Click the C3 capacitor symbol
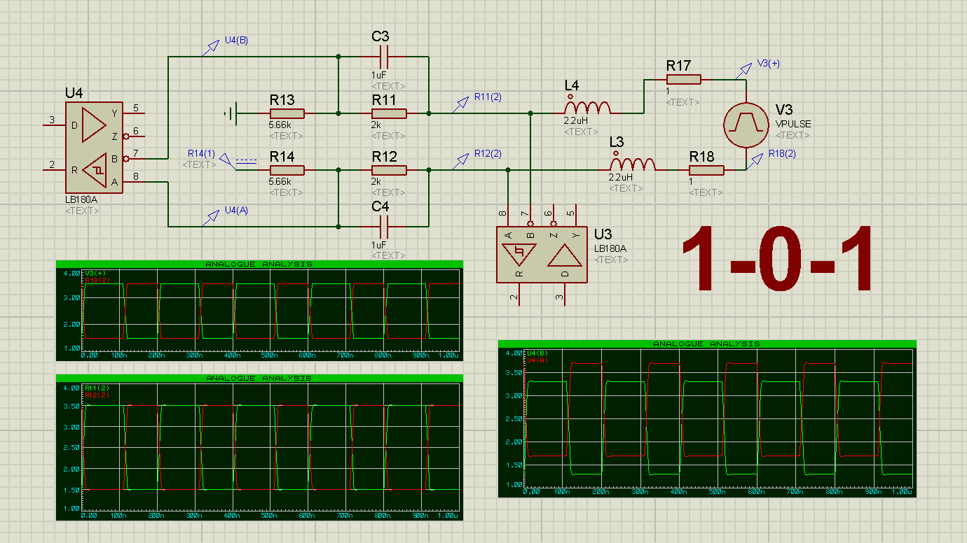The width and height of the screenshot is (967, 543). (383, 56)
